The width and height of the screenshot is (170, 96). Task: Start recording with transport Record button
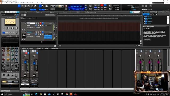click(66, 6)
